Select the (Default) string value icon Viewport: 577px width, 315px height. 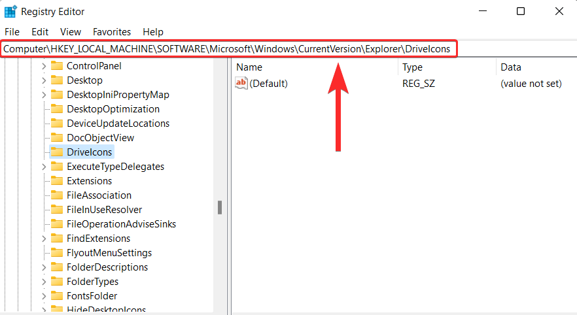point(241,83)
